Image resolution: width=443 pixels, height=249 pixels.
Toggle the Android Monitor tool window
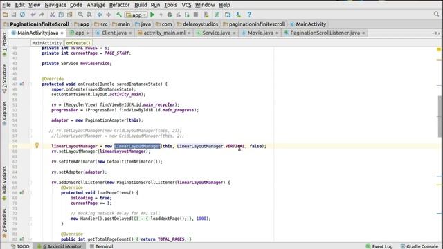coord(60,246)
